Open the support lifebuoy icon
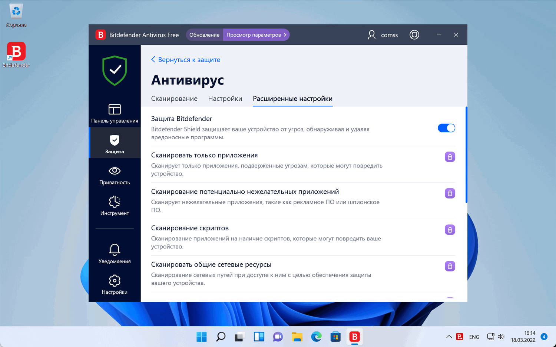The image size is (556, 347). [x=414, y=35]
